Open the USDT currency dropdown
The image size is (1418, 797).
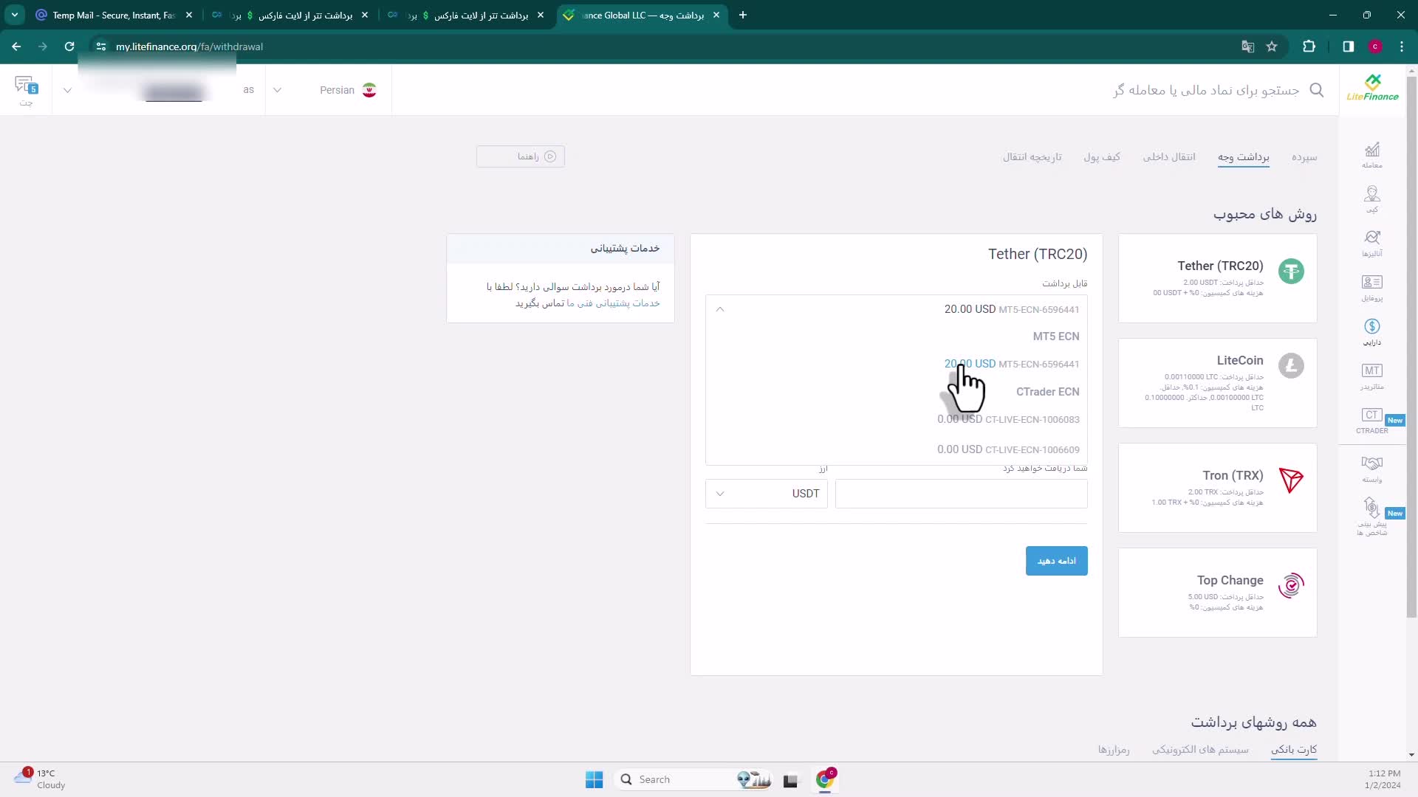(x=766, y=494)
